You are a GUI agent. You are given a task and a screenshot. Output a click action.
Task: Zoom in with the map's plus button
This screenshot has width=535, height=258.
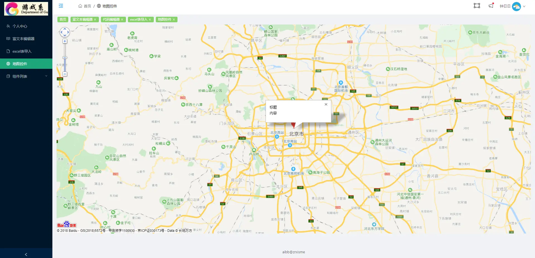pyautogui.click(x=65, y=41)
